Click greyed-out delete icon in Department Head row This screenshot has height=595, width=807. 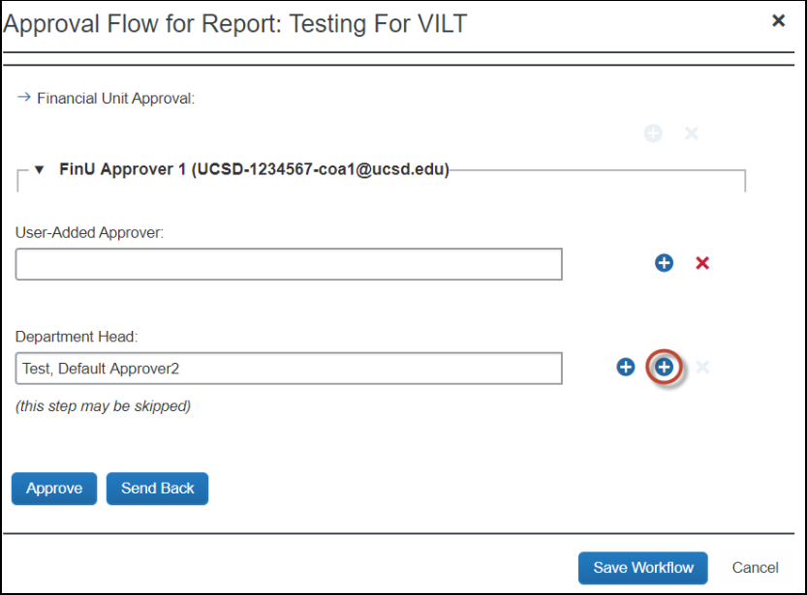click(702, 368)
